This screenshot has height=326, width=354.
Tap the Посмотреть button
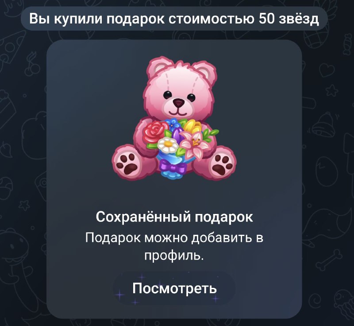click(x=174, y=288)
